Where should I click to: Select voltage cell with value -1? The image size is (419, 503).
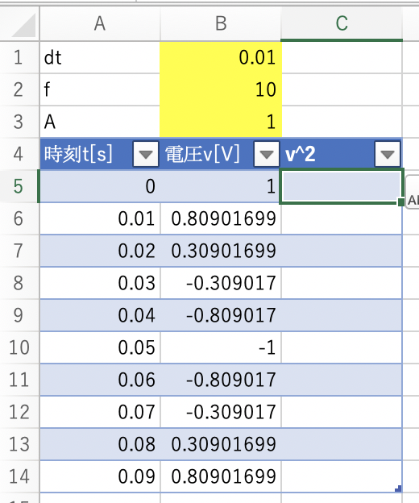click(221, 347)
